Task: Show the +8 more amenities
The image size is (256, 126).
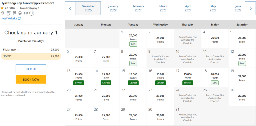Action: point(32,13)
